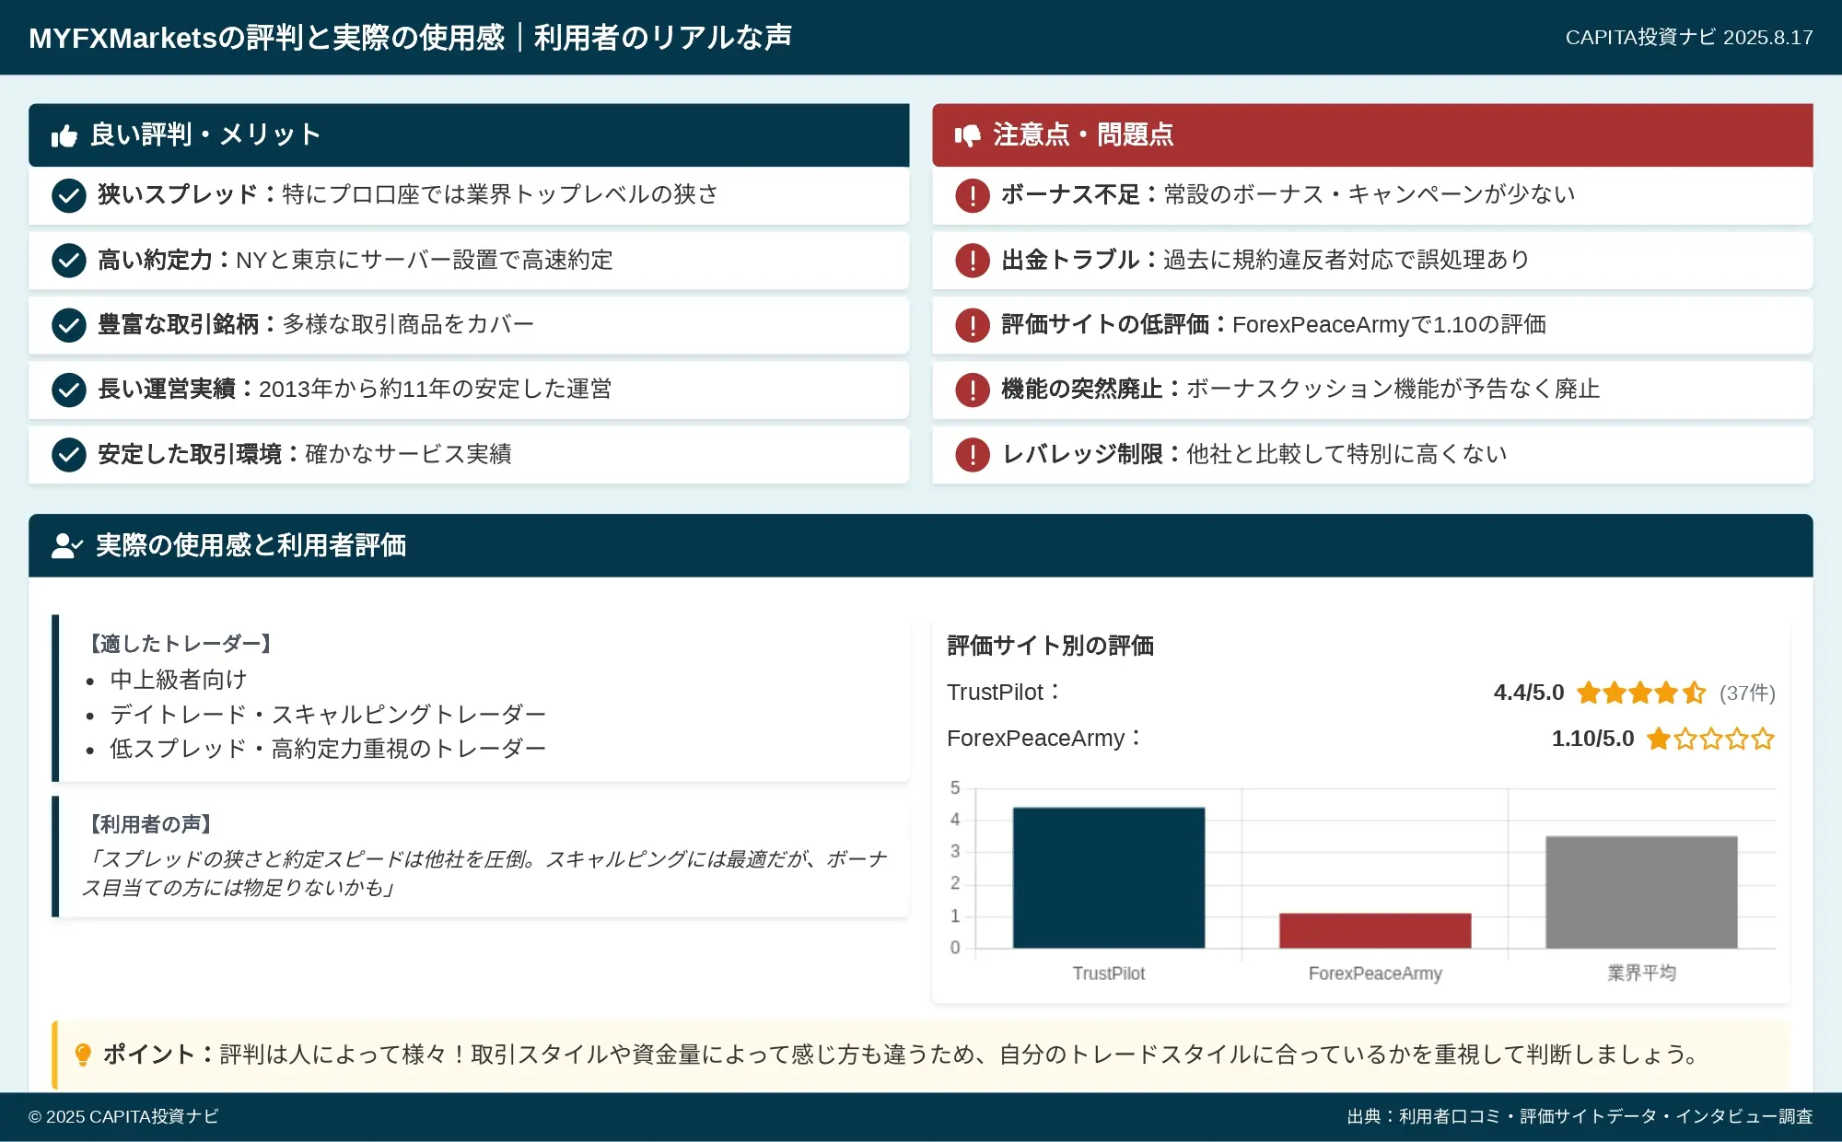Click the check icon next to 高い約定力

(x=69, y=261)
